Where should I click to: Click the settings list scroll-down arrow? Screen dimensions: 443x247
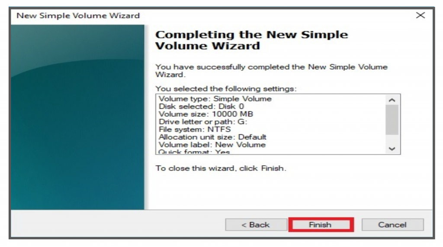pyautogui.click(x=392, y=149)
